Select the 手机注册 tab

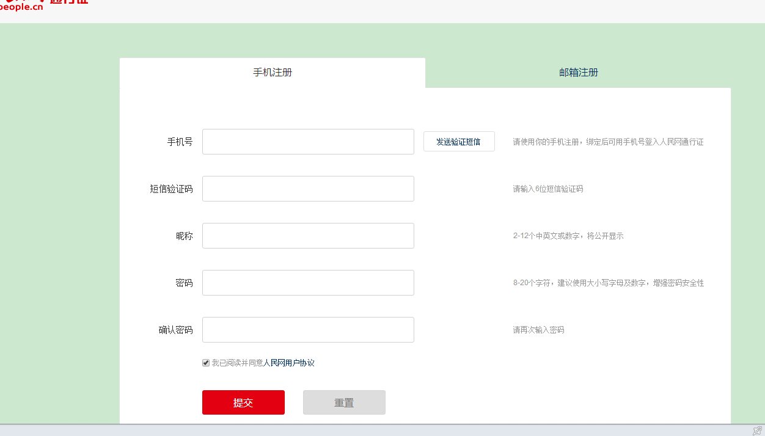[x=272, y=72]
